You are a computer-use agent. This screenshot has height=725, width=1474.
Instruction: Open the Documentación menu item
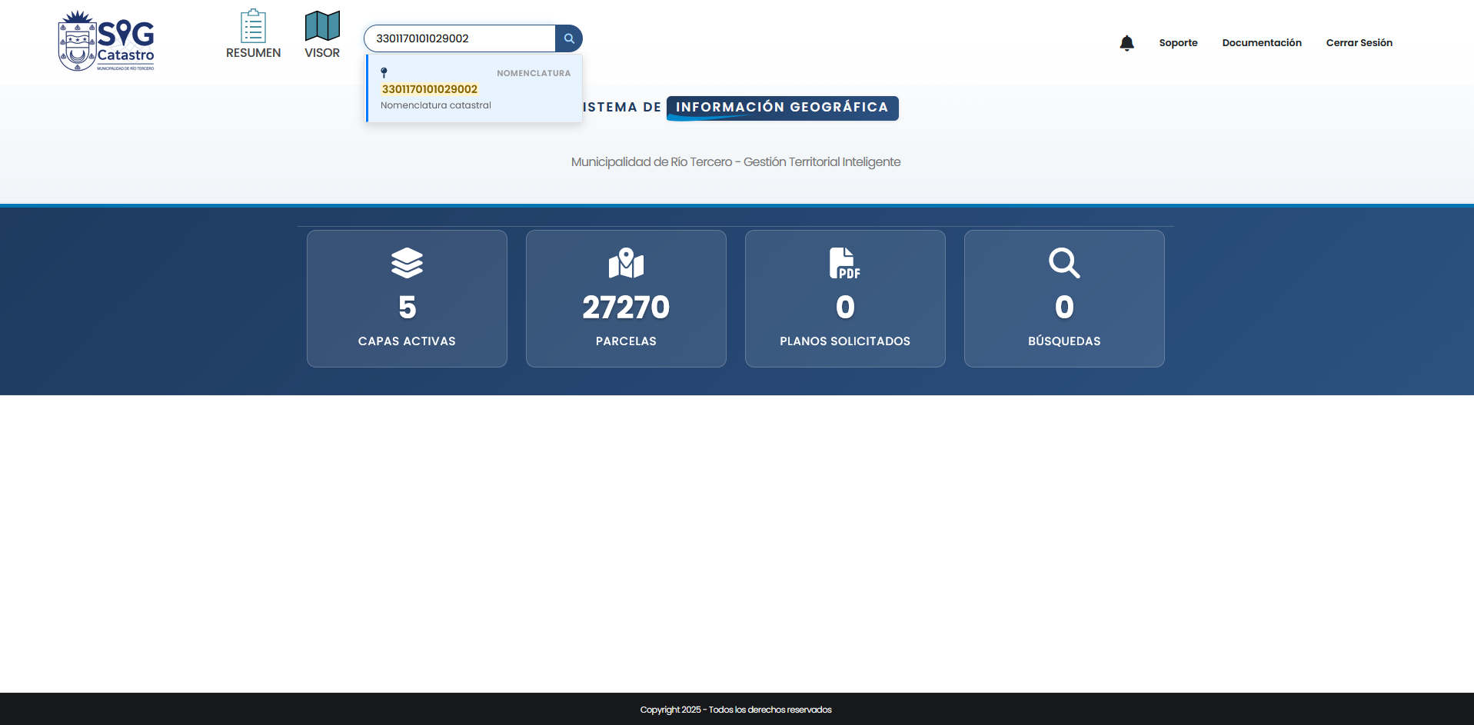pos(1261,43)
